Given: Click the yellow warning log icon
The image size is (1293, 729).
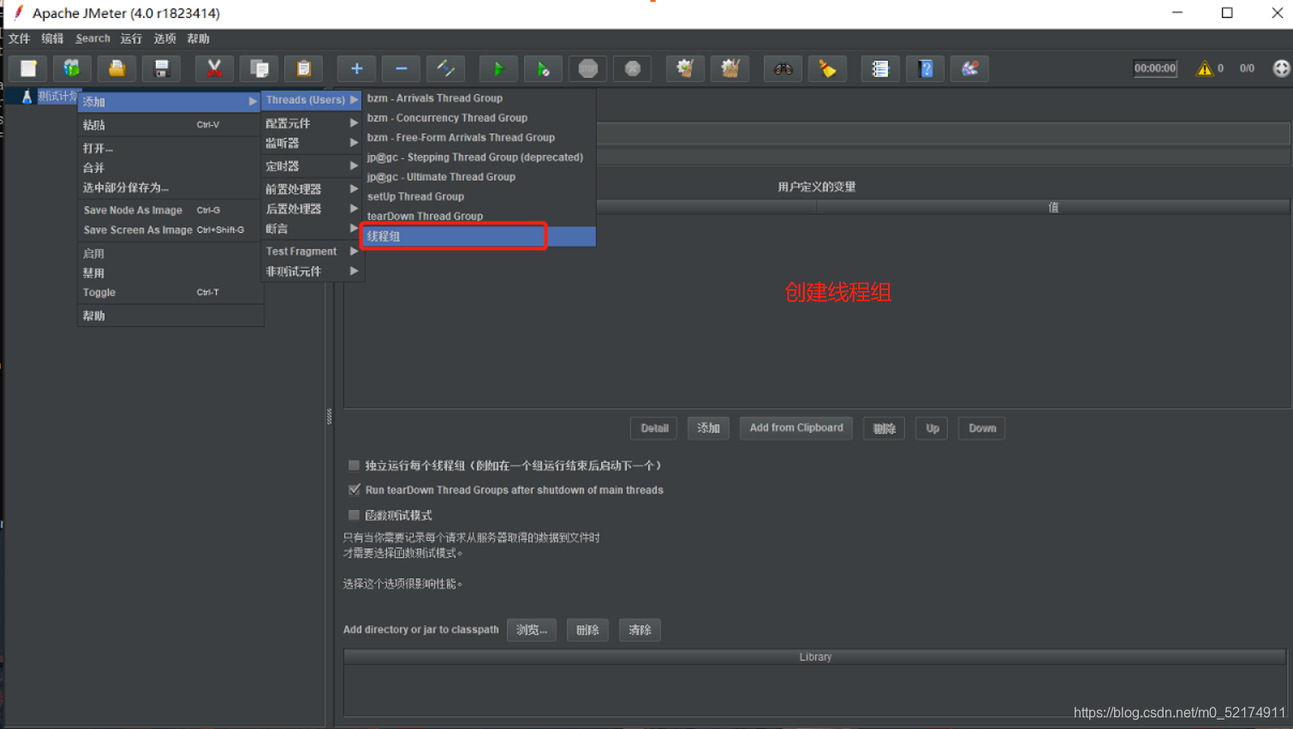Looking at the screenshot, I should 1204,68.
